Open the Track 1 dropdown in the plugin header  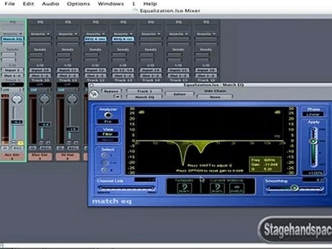pyautogui.click(x=145, y=91)
